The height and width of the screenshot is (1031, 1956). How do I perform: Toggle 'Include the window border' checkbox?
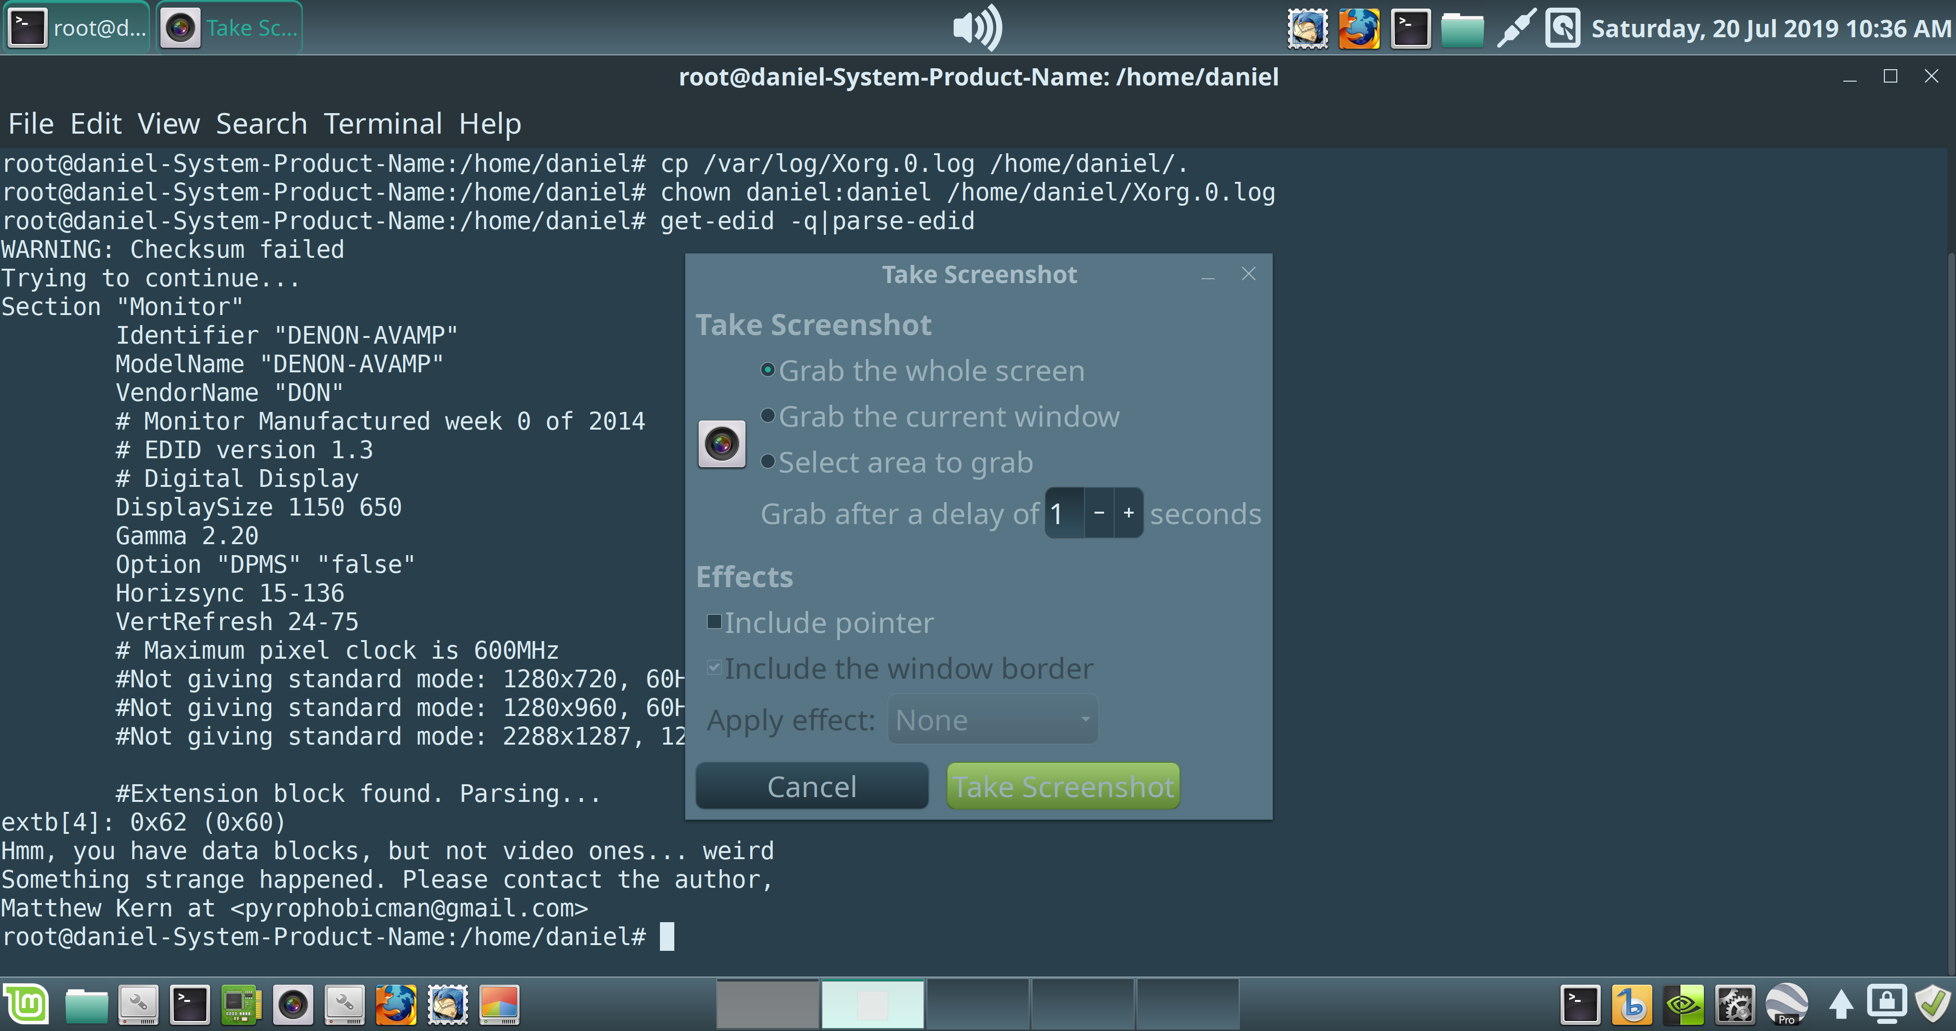(901, 668)
